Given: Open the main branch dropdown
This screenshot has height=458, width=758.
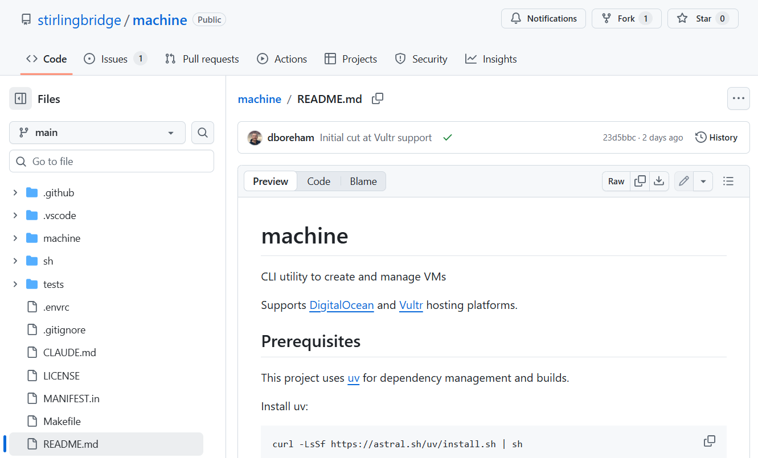Looking at the screenshot, I should pos(97,133).
